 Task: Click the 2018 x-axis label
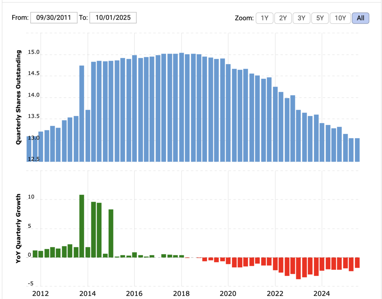tap(181, 293)
